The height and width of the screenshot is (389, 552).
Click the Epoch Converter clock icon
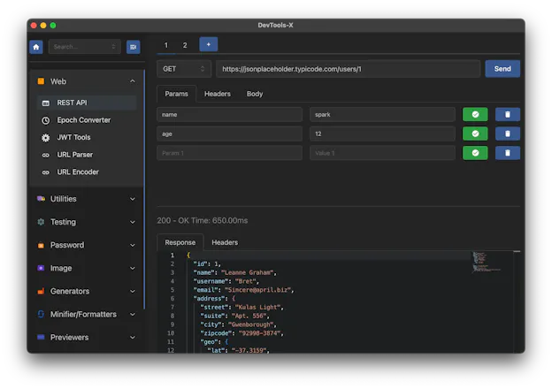tap(46, 120)
